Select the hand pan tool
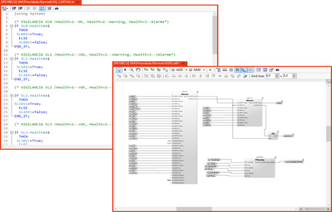Viewport: 332px width, 212px height. point(138,70)
